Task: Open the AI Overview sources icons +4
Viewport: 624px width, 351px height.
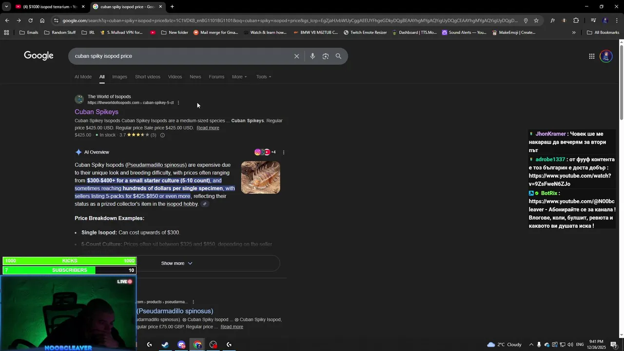Action: (x=265, y=152)
